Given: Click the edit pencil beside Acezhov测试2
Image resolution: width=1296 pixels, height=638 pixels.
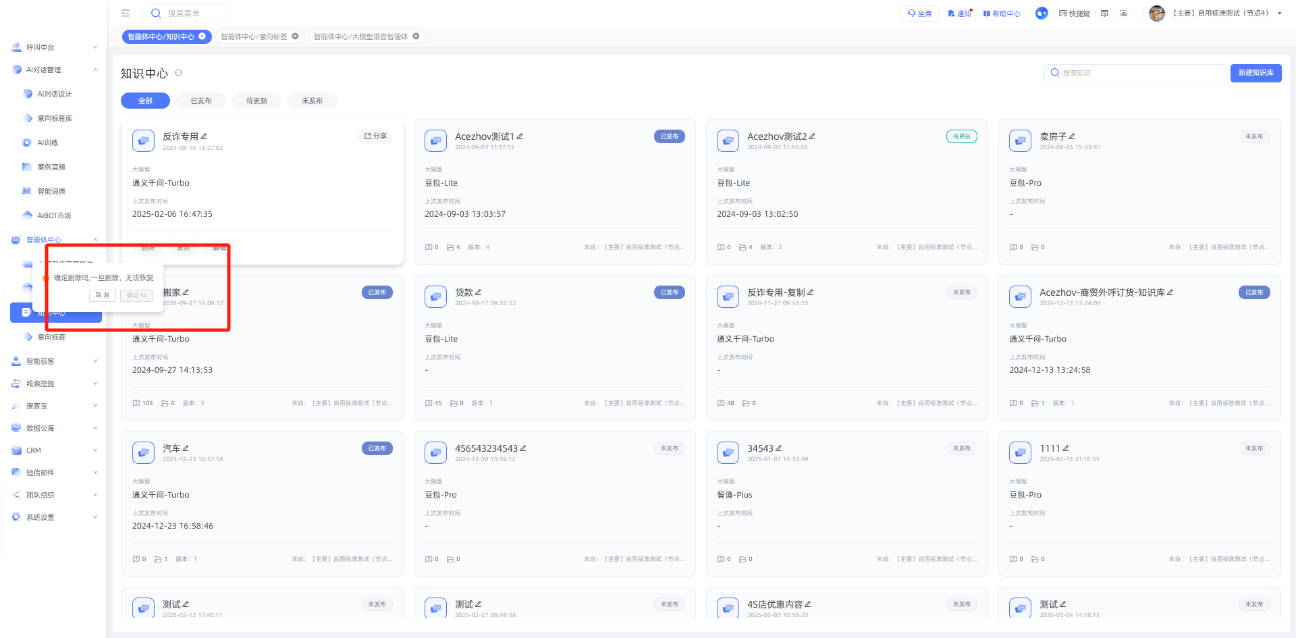Looking at the screenshot, I should pos(812,136).
